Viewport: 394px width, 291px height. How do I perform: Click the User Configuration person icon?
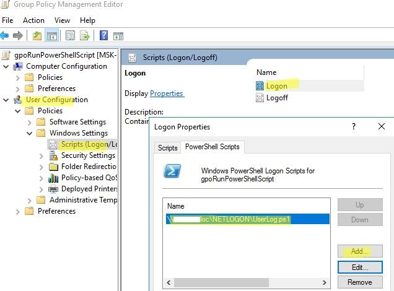tap(17, 100)
